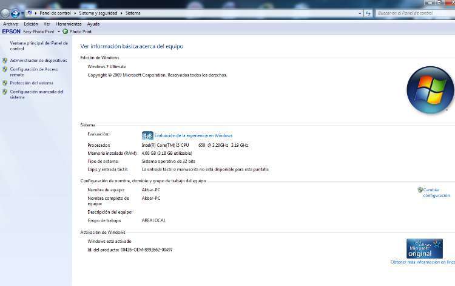This screenshot has height=286, width=455.
Task: Click shield icon beside Cambiar configuración
Action: tap(420, 190)
